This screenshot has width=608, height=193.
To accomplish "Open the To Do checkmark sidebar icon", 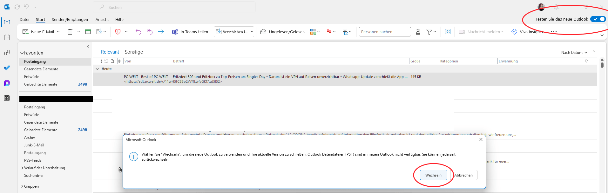I will point(7,68).
